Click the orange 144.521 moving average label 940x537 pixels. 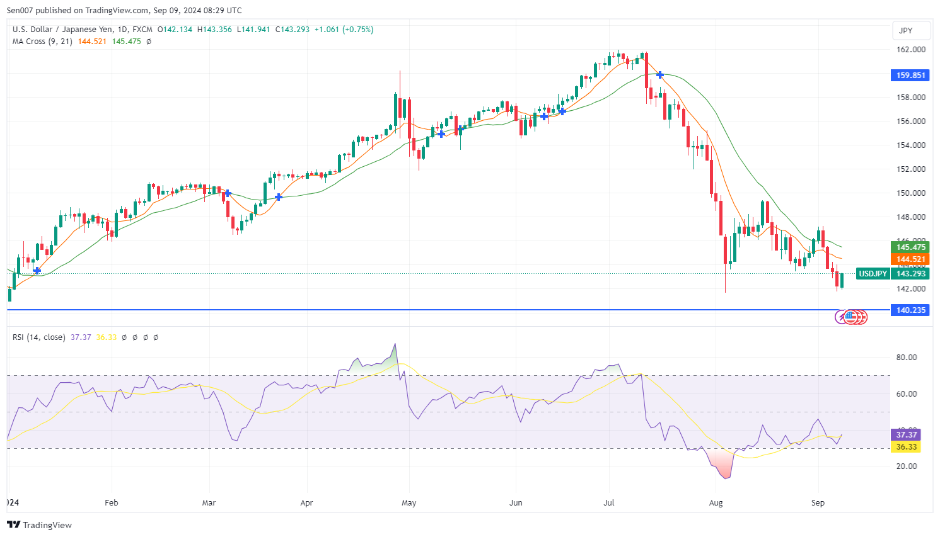[910, 259]
